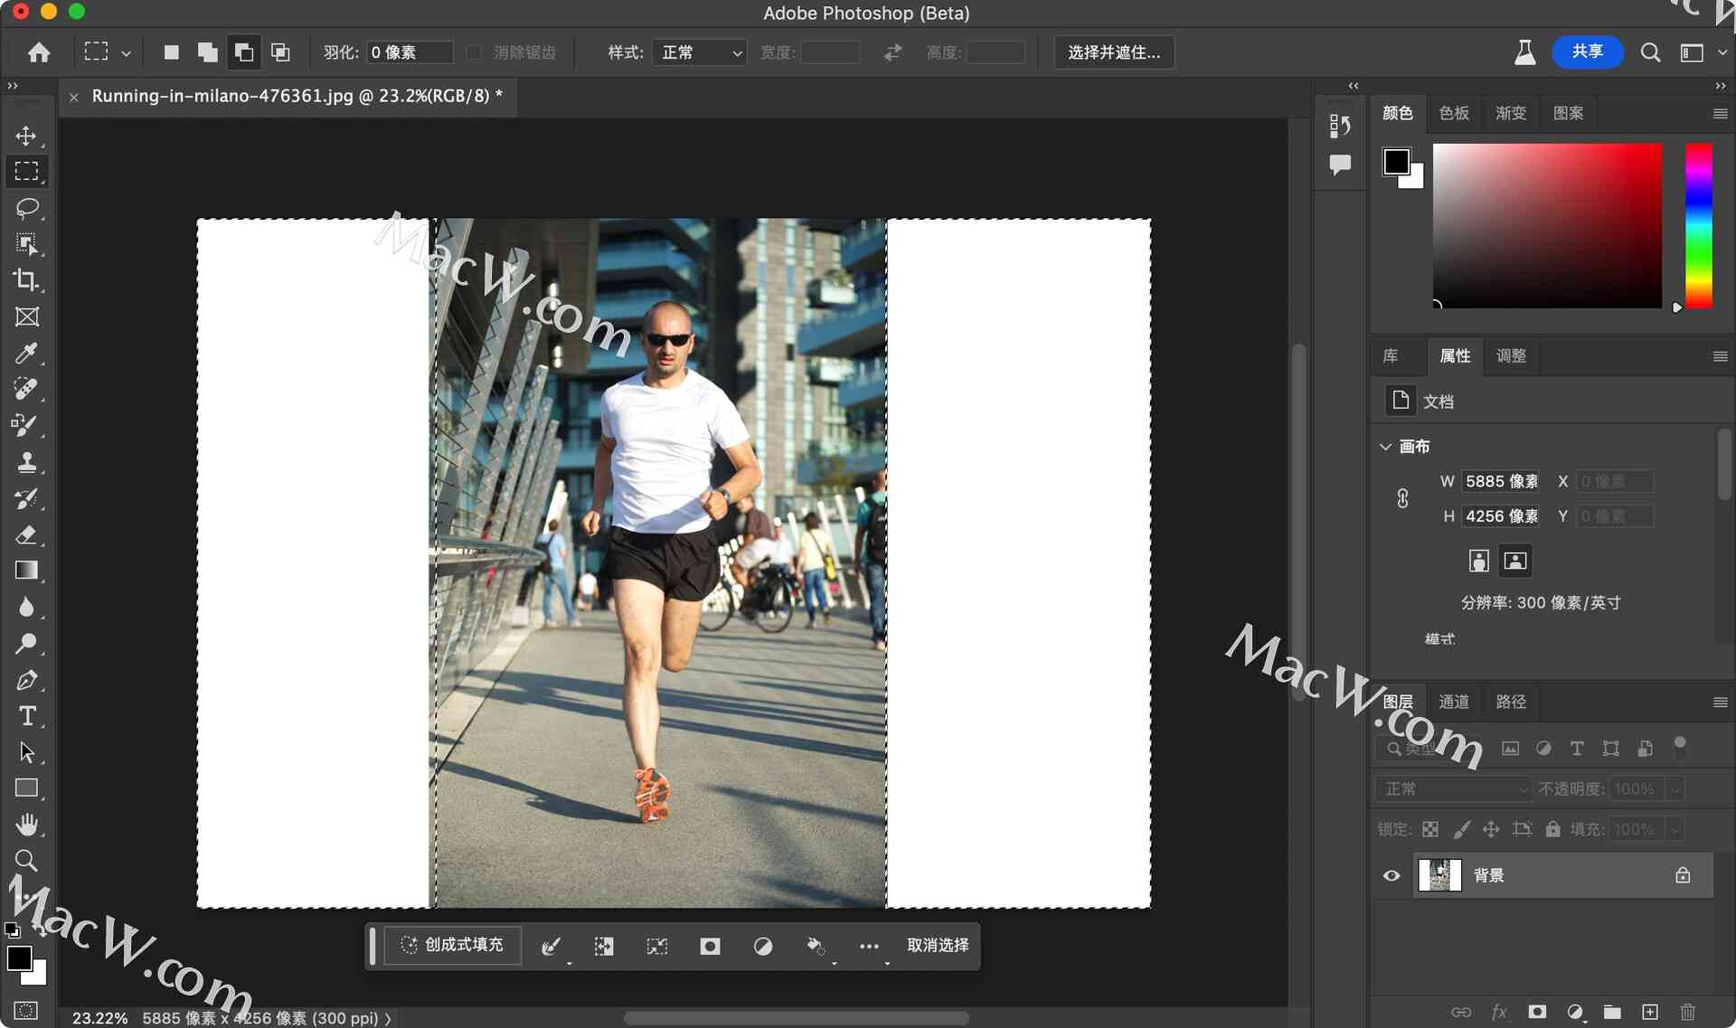Switch to the 色板 swatches tab
Image resolution: width=1736 pixels, height=1028 pixels.
[x=1454, y=114]
